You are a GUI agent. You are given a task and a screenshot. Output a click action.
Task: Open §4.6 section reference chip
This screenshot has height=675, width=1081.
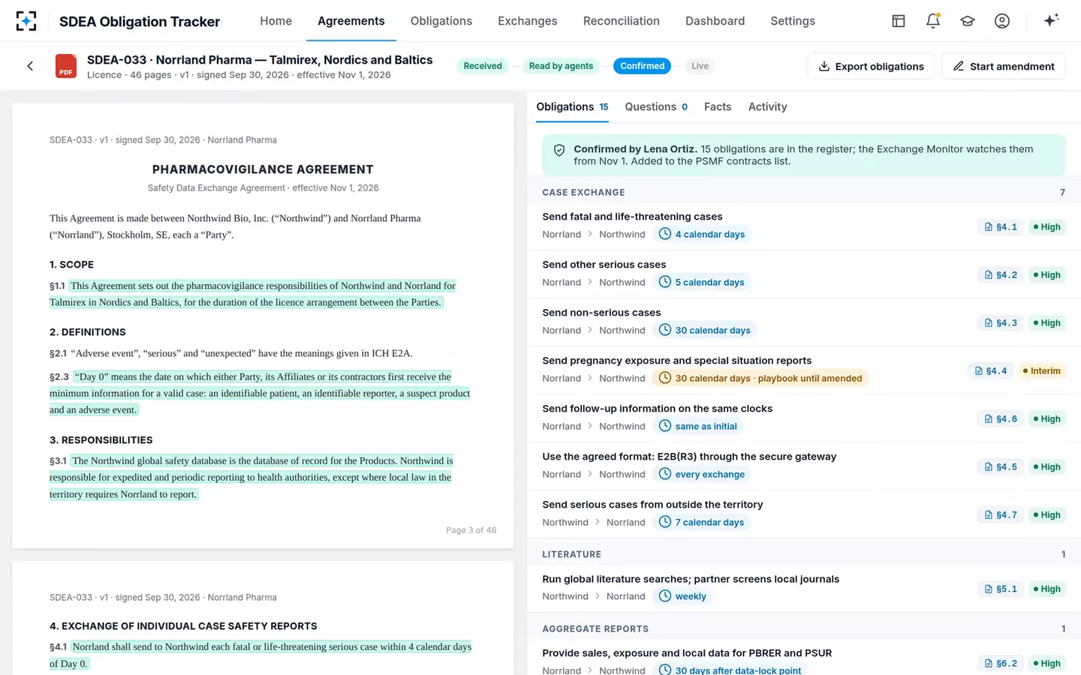1001,419
